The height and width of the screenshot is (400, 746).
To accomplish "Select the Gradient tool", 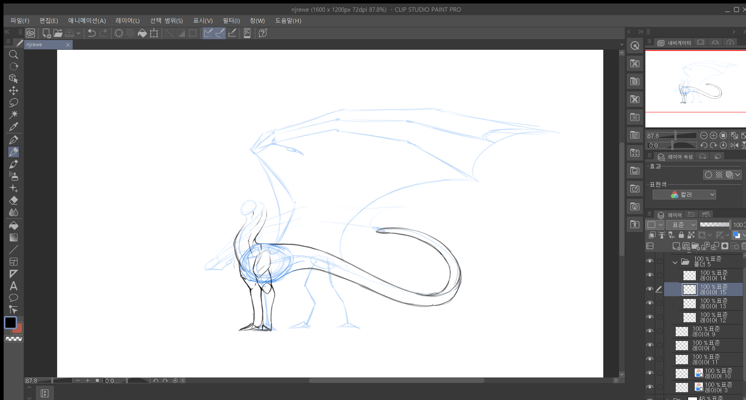I will pos(14,238).
